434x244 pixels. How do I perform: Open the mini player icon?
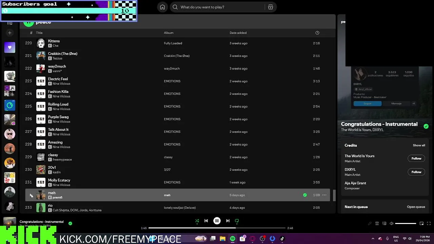pos(421,224)
